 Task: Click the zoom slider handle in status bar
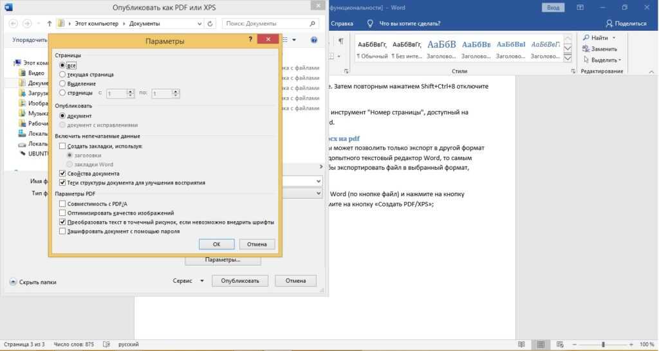click(603, 345)
